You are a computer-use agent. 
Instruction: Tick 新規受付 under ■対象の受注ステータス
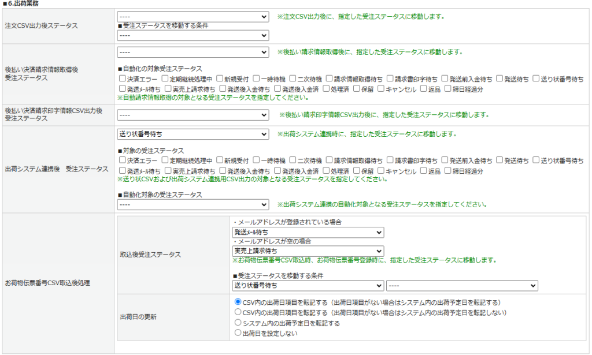[x=220, y=160]
